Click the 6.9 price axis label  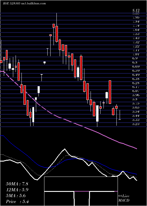[135, 58]
